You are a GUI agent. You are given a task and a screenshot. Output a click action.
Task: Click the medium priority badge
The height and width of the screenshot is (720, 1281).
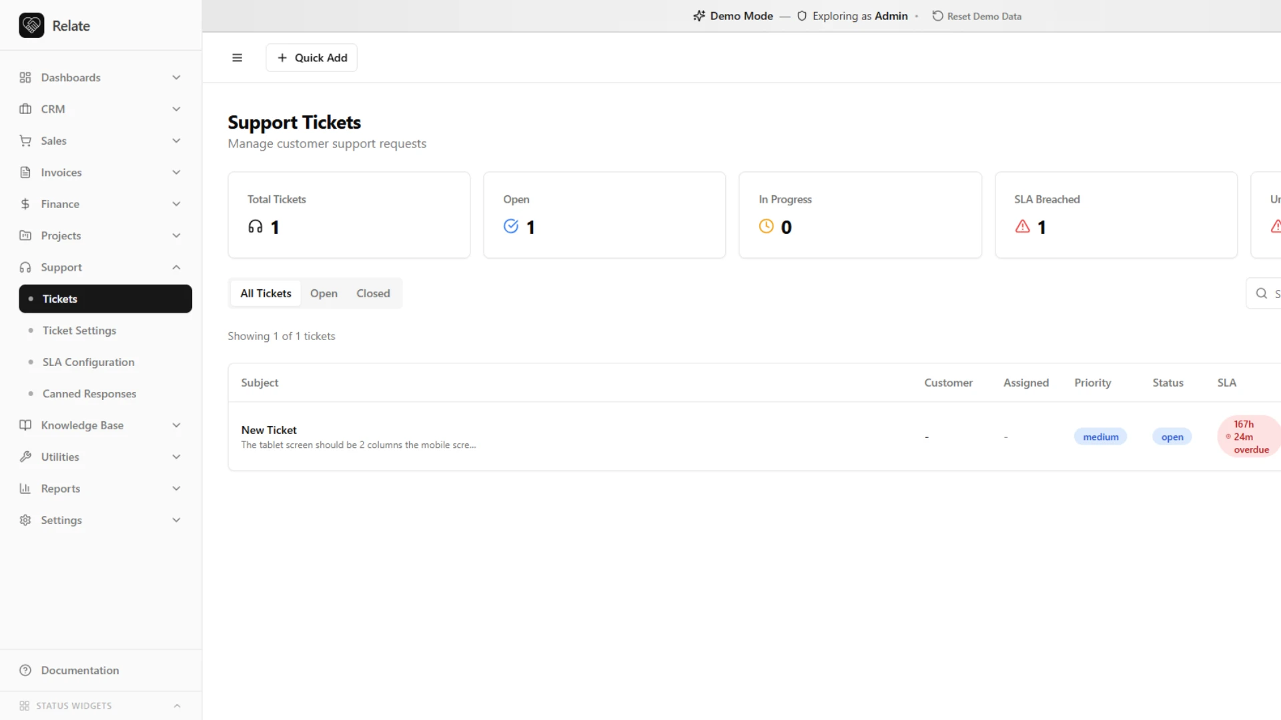(1100, 437)
